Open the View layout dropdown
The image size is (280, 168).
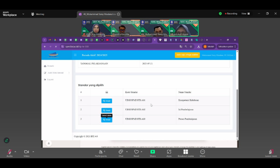pos(246,14)
